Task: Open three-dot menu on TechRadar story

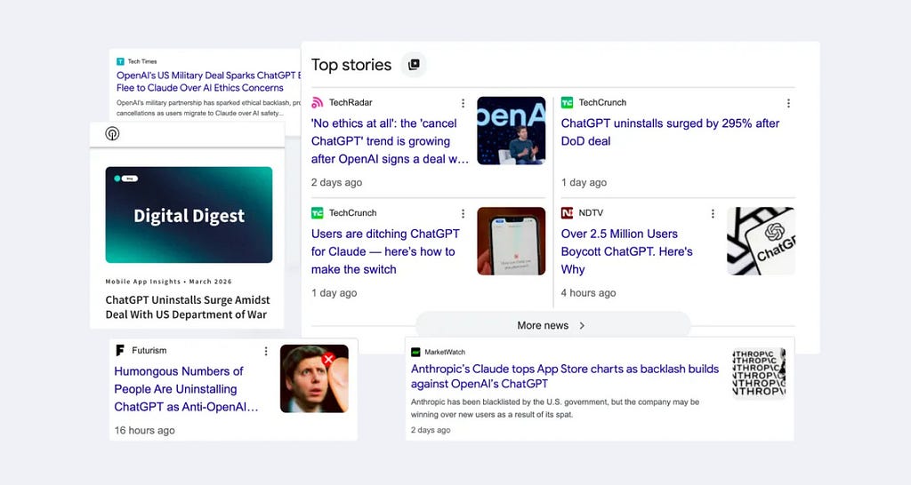Action: coord(463,103)
